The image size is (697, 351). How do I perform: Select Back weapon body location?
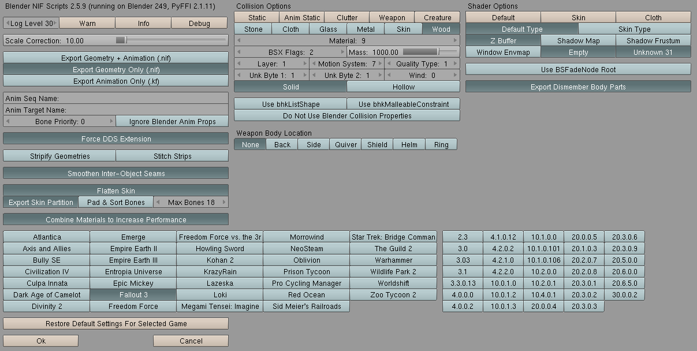coord(282,144)
